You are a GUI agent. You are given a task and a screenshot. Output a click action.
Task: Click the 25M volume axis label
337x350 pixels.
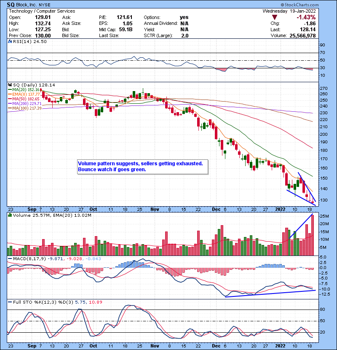[x=324, y=216]
